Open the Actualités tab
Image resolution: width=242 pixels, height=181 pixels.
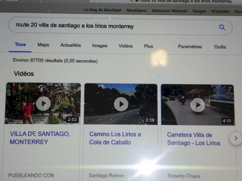coord(71,45)
